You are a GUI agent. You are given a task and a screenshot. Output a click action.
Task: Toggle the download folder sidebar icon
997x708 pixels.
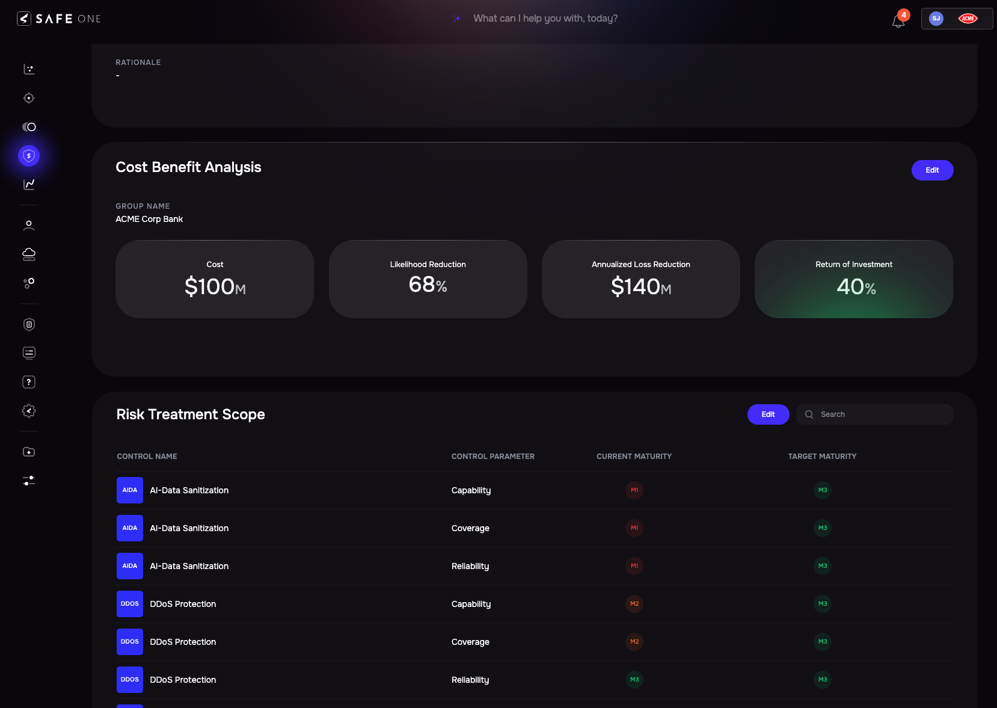click(28, 452)
